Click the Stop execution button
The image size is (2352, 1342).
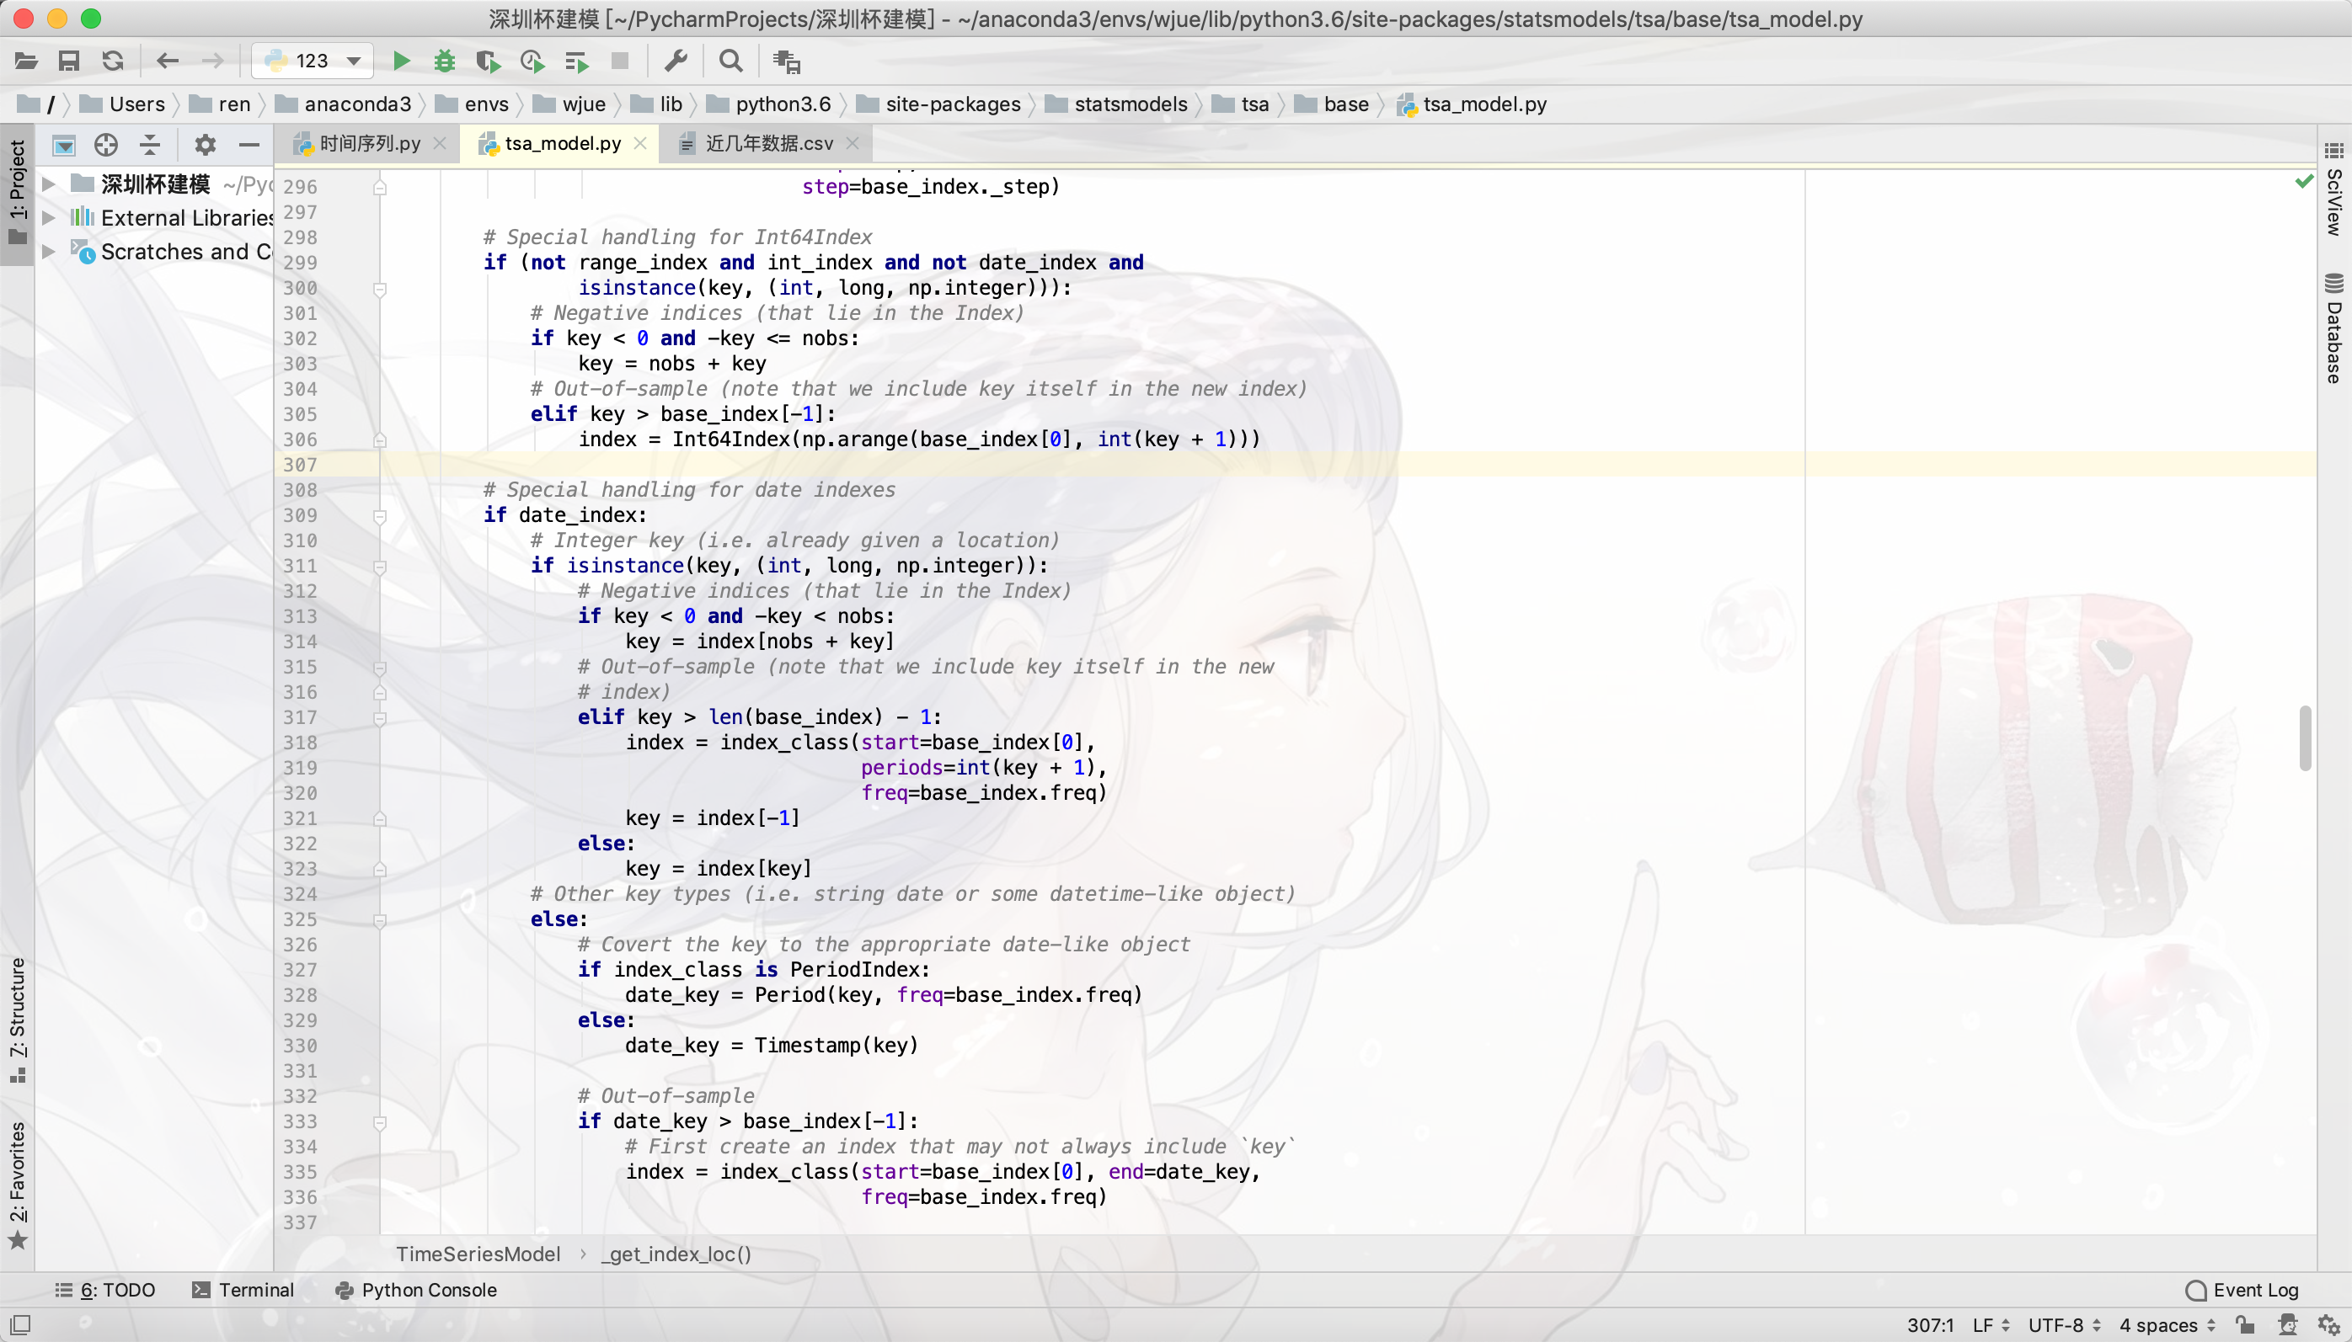pyautogui.click(x=620, y=60)
